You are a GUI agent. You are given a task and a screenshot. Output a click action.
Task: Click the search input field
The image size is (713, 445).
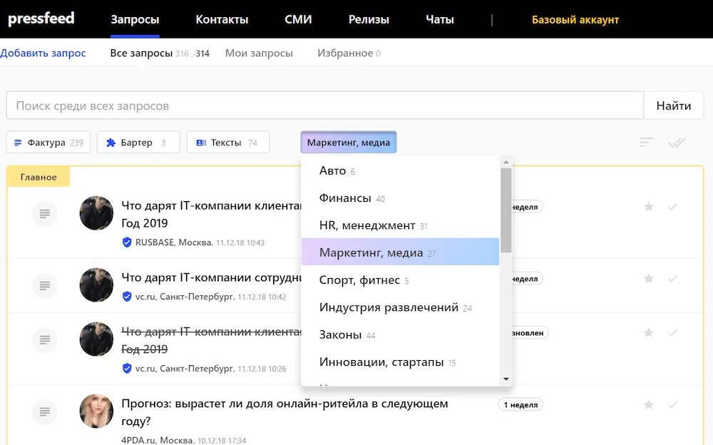pyautogui.click(x=321, y=105)
